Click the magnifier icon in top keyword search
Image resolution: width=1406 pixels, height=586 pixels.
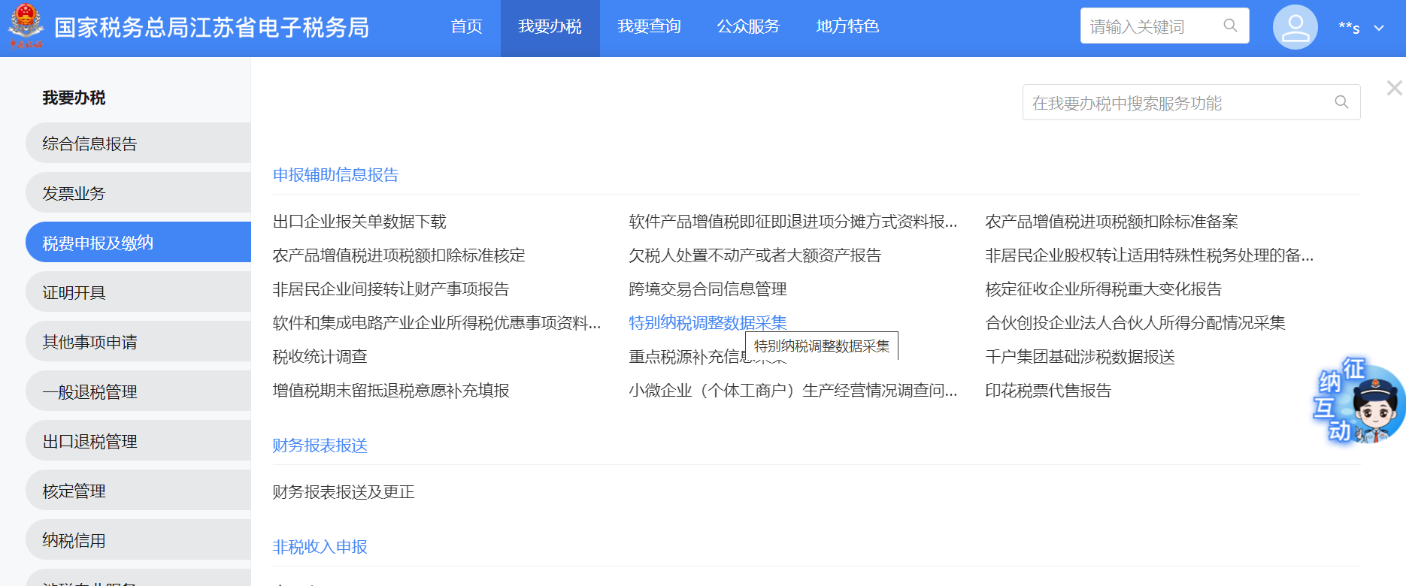click(x=1230, y=26)
